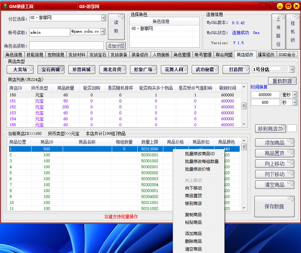Screen dimensions: 301x253
Task: Select the 宝石商城 shop type button
Action: click(x=51, y=69)
